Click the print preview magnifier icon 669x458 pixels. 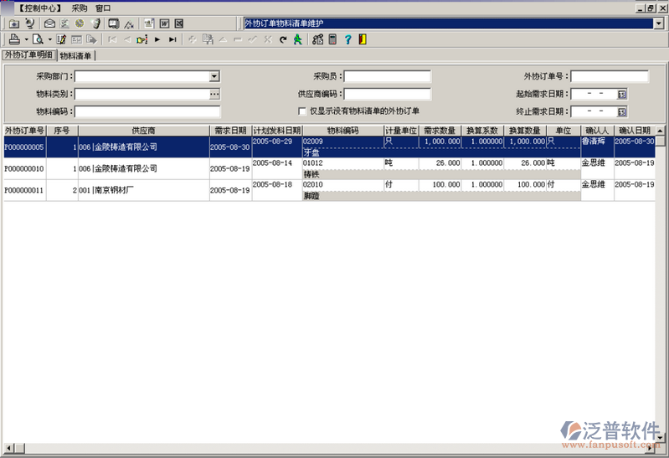point(38,39)
